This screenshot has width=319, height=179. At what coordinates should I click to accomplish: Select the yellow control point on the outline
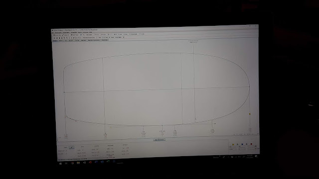click(x=250, y=114)
